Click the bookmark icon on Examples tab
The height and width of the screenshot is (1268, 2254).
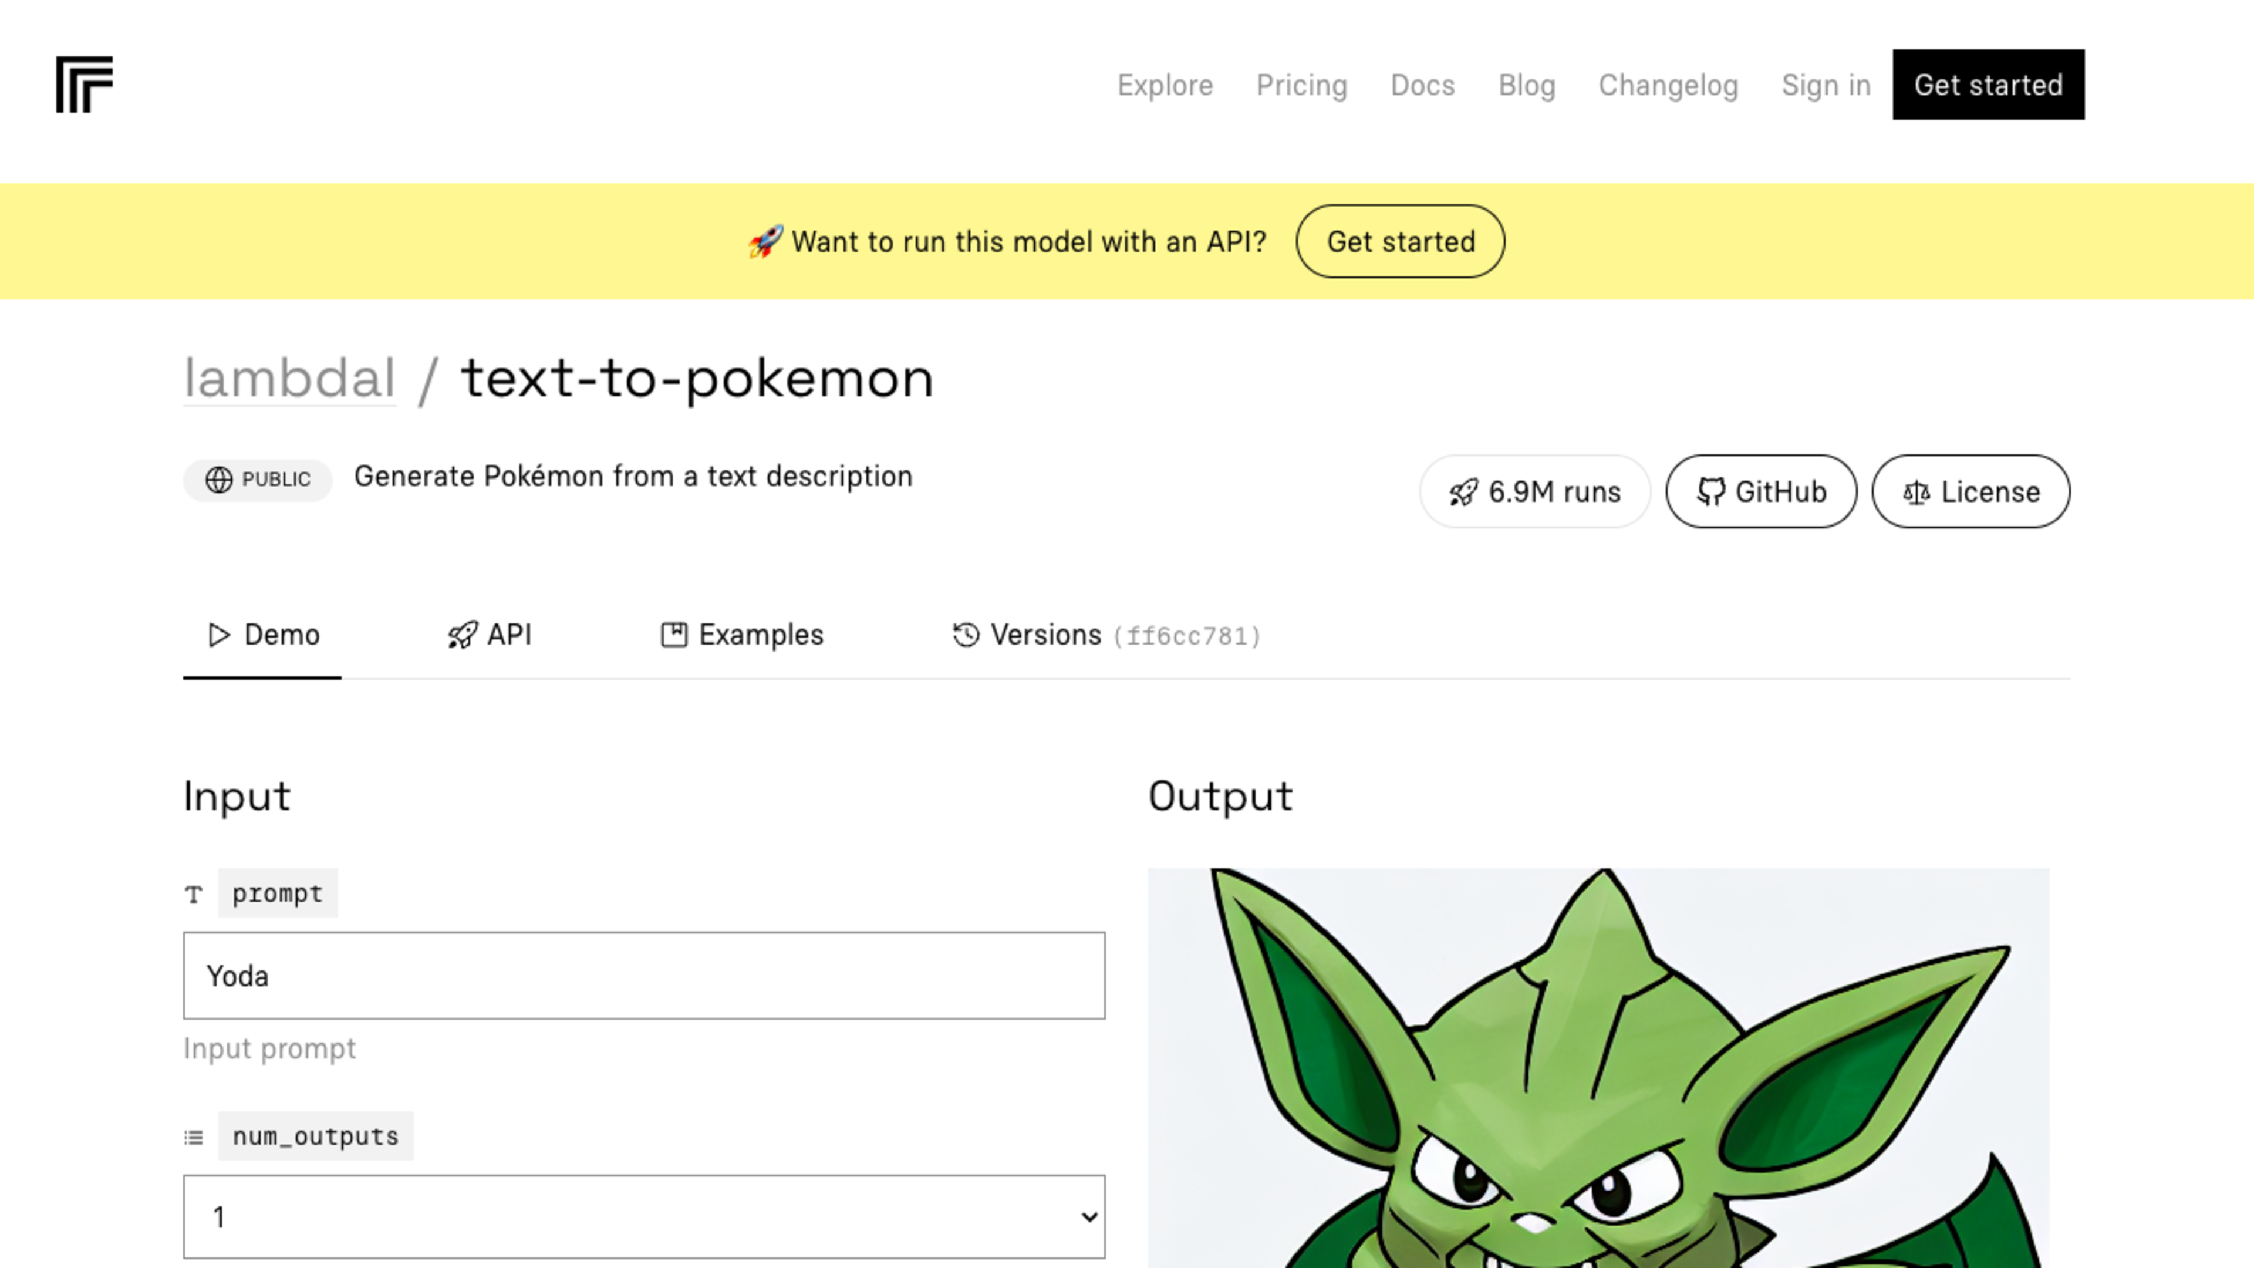coord(673,635)
